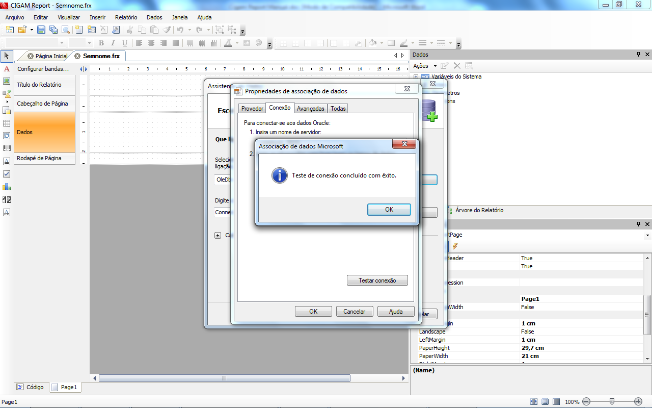This screenshot has height=408, width=652.
Task: Select the cellular text tool in toolbox
Action: (x=7, y=212)
